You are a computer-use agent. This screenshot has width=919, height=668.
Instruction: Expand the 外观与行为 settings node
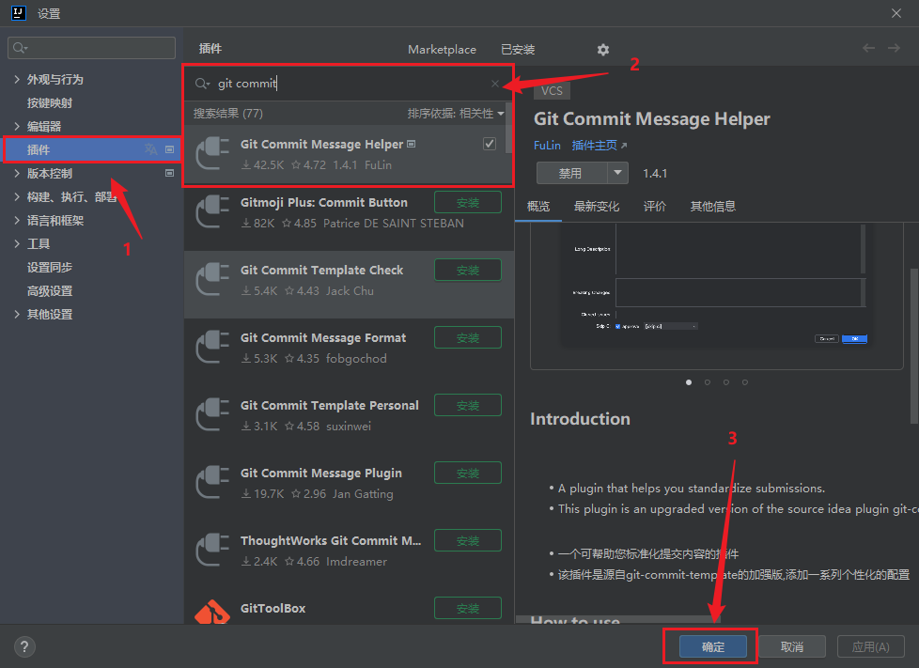point(17,79)
